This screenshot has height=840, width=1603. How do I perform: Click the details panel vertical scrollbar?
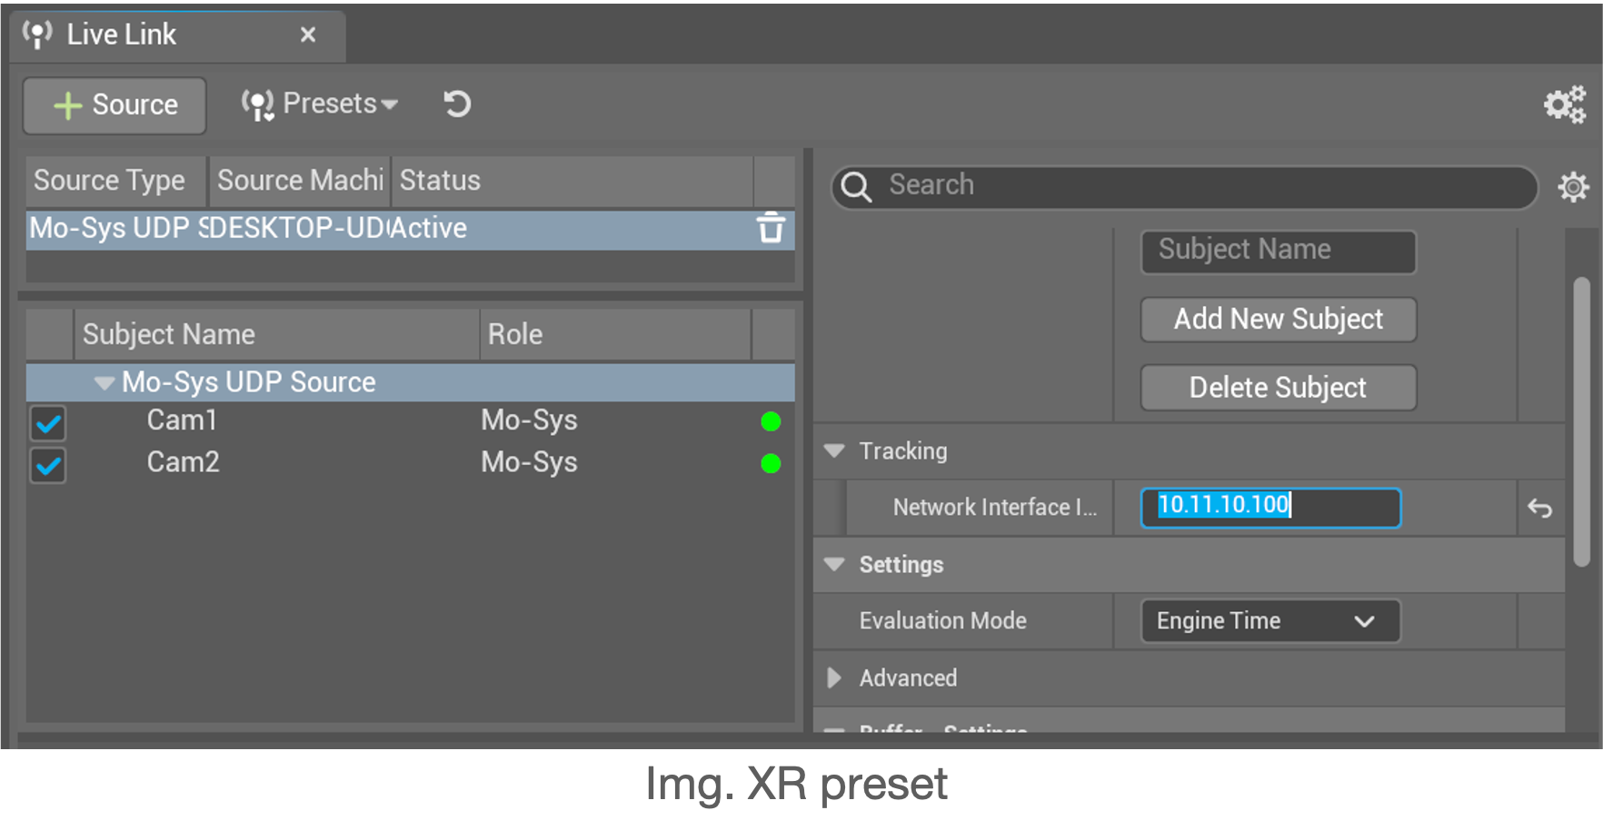tap(1582, 423)
